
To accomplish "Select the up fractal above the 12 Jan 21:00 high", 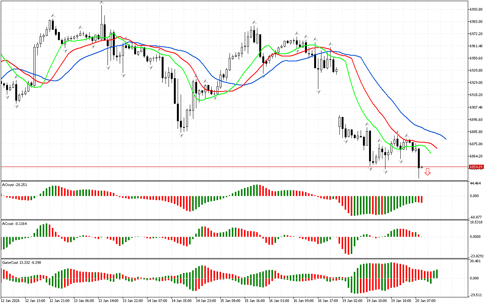I will click(53, 15).
